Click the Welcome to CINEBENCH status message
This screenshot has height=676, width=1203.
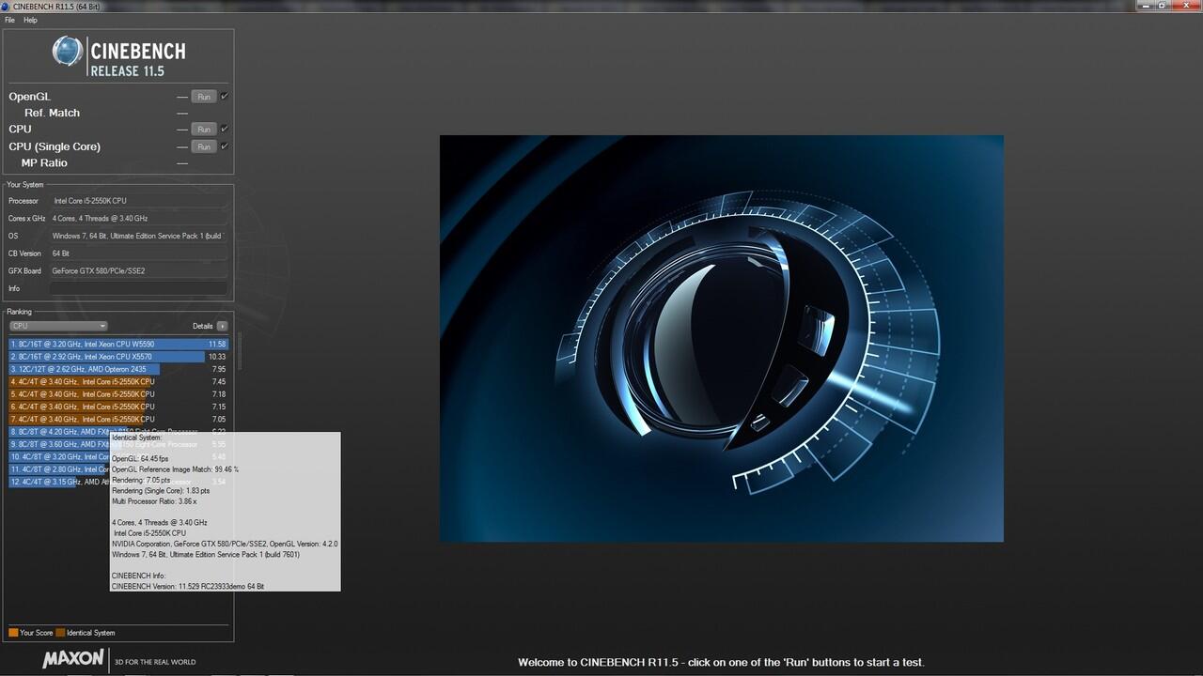pyautogui.click(x=721, y=662)
